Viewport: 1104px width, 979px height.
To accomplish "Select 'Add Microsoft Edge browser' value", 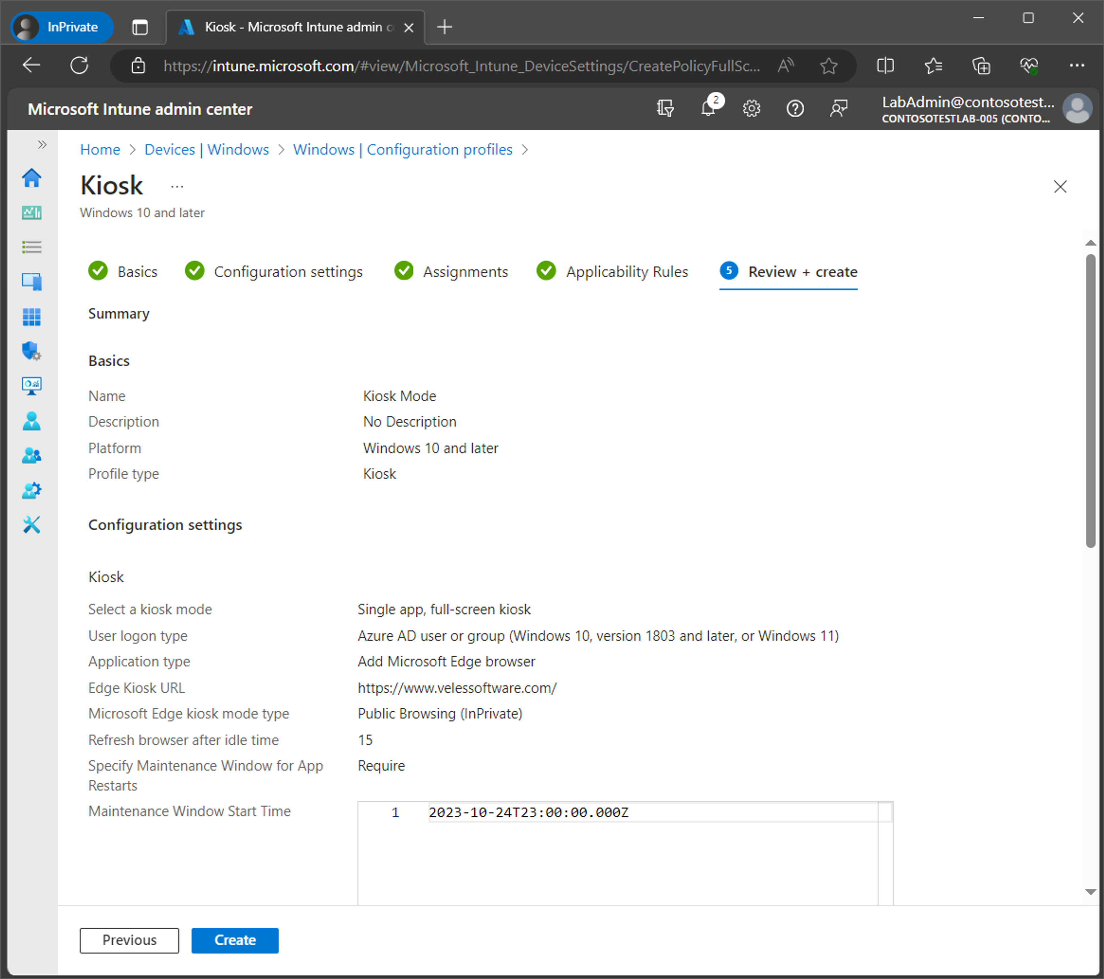I will (446, 661).
